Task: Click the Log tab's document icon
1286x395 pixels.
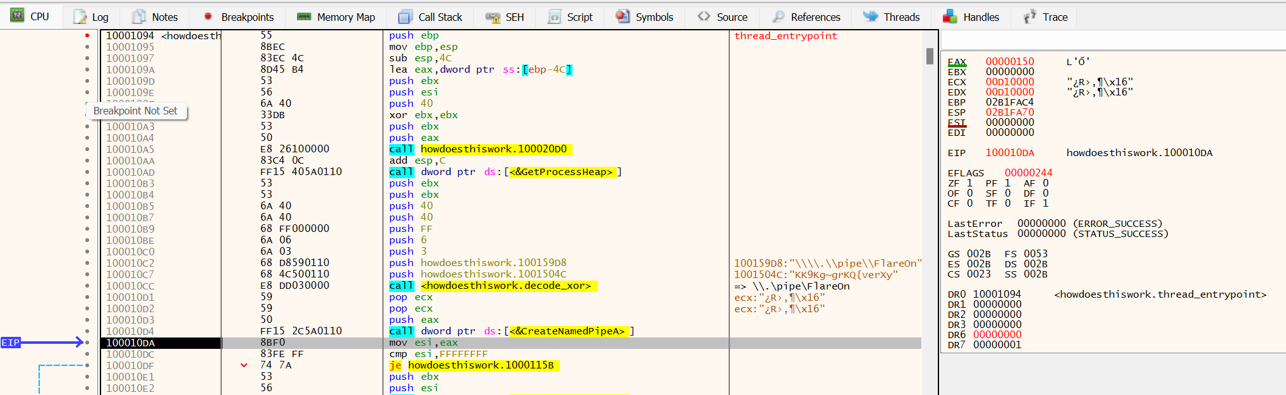Action: (x=80, y=17)
